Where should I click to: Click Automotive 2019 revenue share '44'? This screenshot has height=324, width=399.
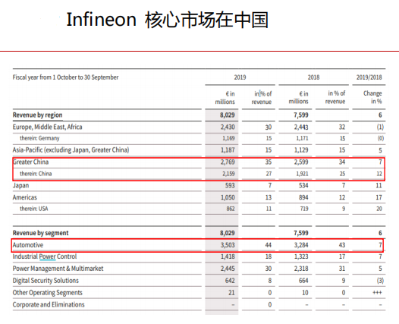(269, 245)
